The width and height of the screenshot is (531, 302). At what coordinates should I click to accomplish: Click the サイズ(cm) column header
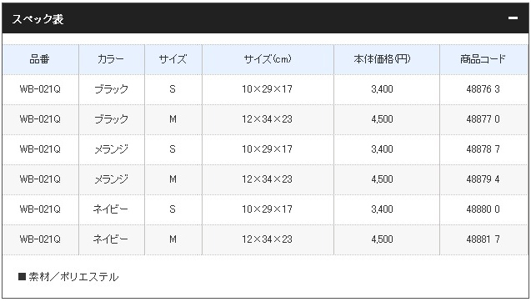tap(268, 59)
